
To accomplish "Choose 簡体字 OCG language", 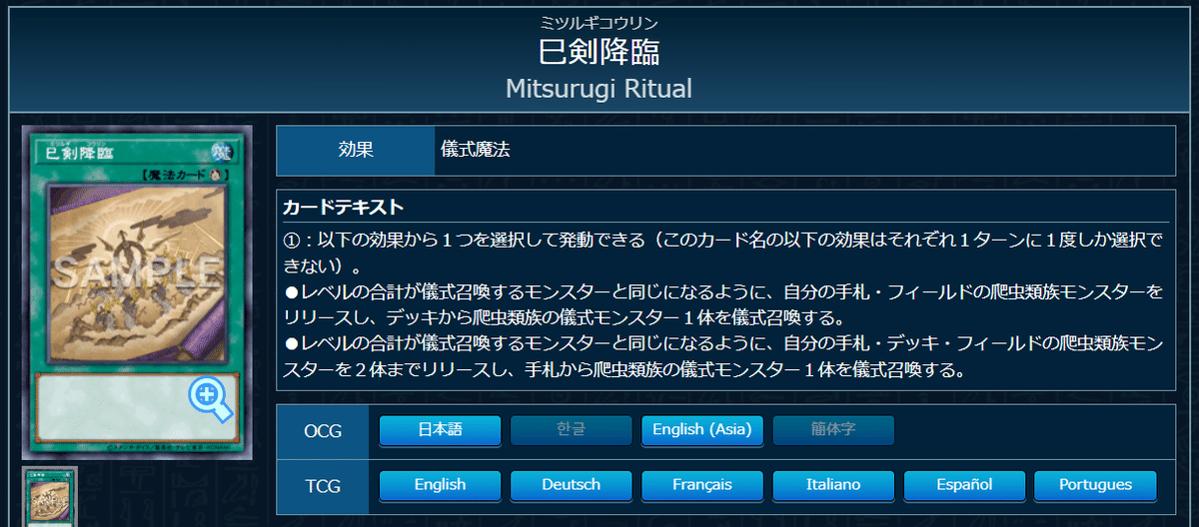I will click(833, 430).
